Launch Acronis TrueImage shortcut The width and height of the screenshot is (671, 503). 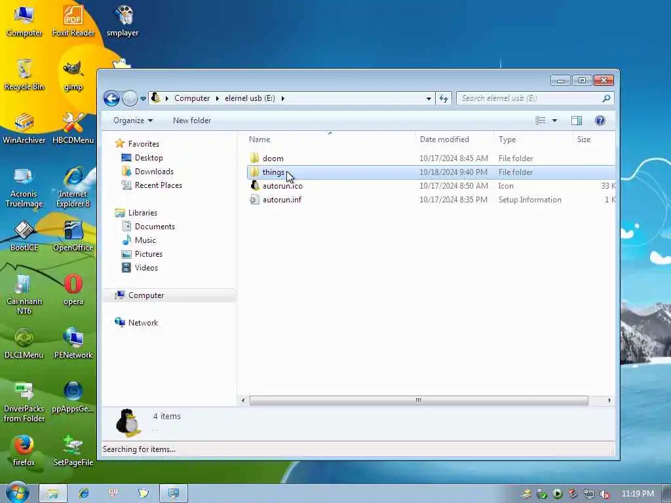(x=24, y=187)
